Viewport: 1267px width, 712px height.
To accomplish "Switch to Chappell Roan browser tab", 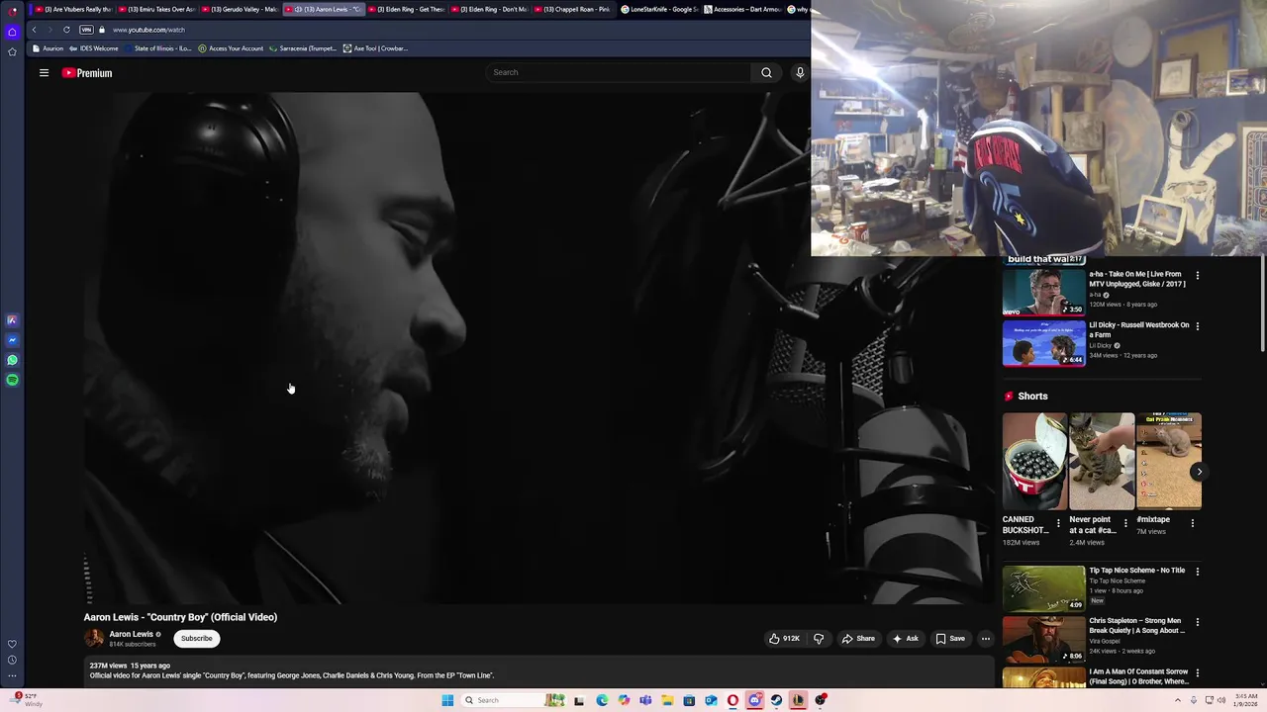I will pyautogui.click(x=572, y=9).
